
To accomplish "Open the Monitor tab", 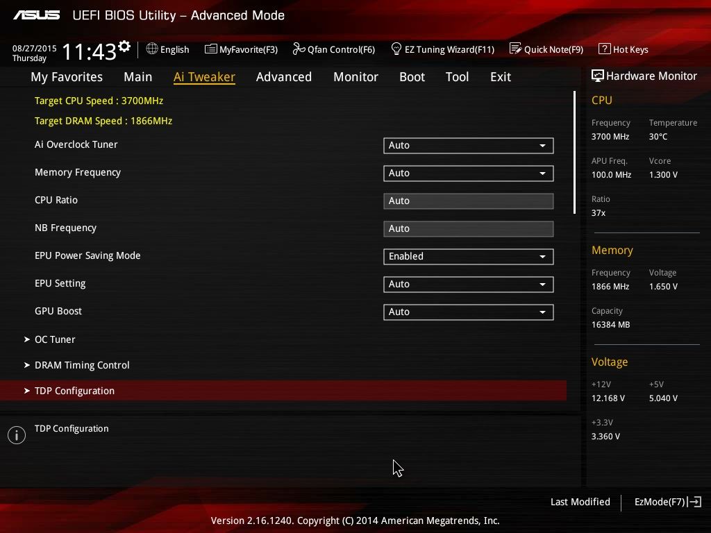I will pos(355,77).
